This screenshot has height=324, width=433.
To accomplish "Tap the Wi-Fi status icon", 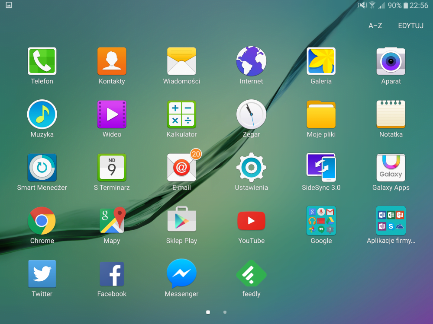I will [372, 5].
